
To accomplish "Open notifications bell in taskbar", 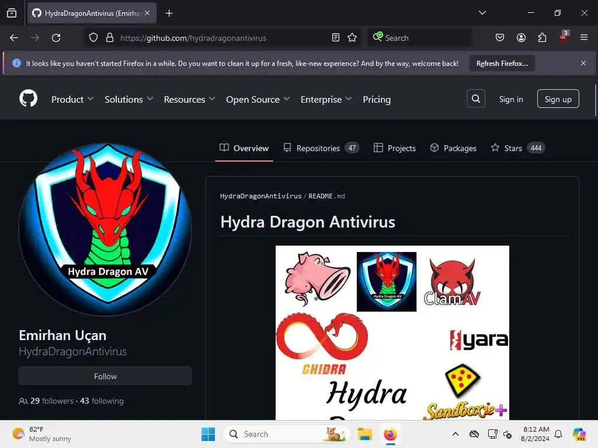I will point(558,434).
